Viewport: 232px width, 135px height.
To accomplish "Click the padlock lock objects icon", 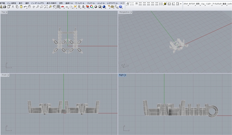I will pyautogui.click(x=83, y=7).
